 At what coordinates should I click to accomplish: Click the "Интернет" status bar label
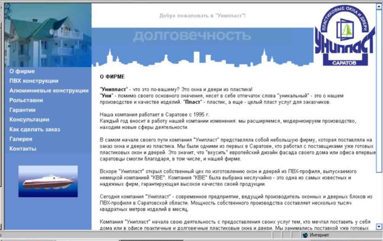pyautogui.click(x=319, y=235)
